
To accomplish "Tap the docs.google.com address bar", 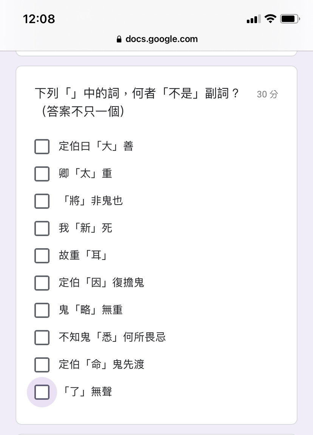I will (x=157, y=39).
